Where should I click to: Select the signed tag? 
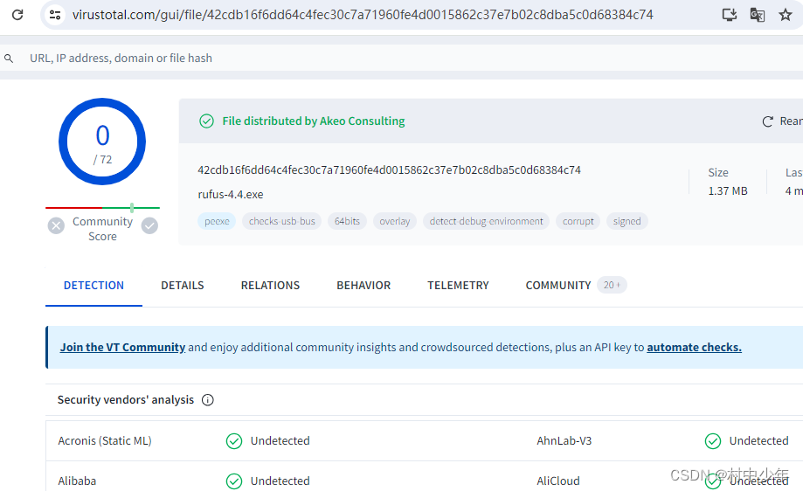[x=626, y=221]
